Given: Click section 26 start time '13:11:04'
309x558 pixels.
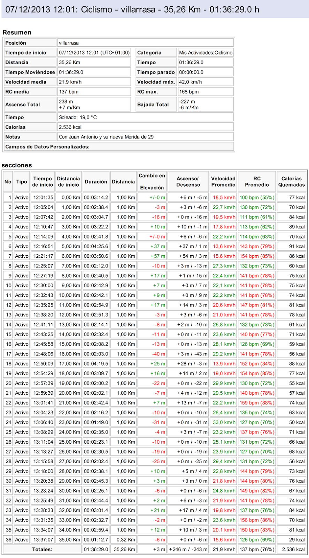Looking at the screenshot, I should 43,442.
